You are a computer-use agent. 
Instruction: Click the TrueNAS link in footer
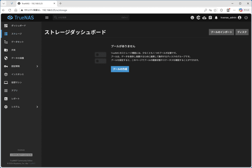[32, 163]
